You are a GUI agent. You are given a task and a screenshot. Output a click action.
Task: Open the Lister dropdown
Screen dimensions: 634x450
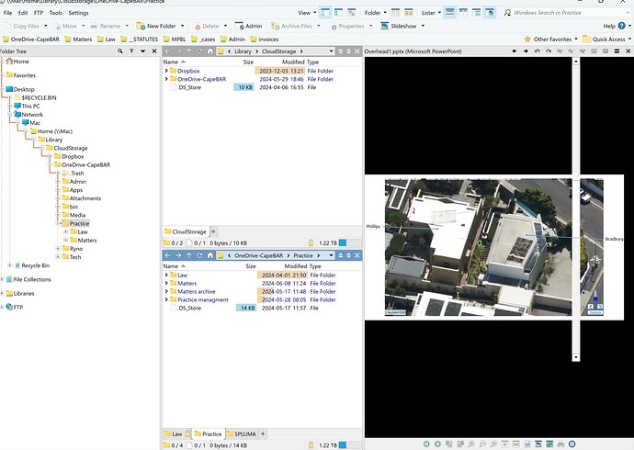pyautogui.click(x=431, y=13)
